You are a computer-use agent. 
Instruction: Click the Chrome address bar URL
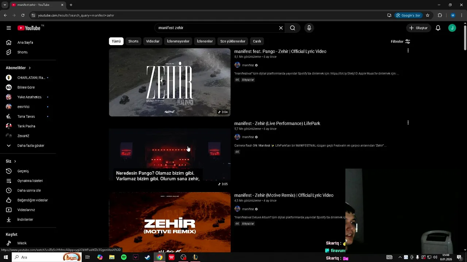click(x=76, y=15)
